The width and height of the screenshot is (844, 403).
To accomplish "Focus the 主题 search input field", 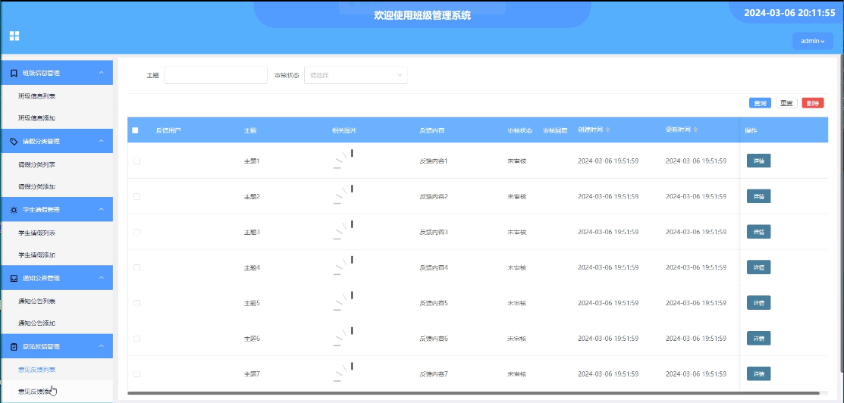I will coord(215,75).
